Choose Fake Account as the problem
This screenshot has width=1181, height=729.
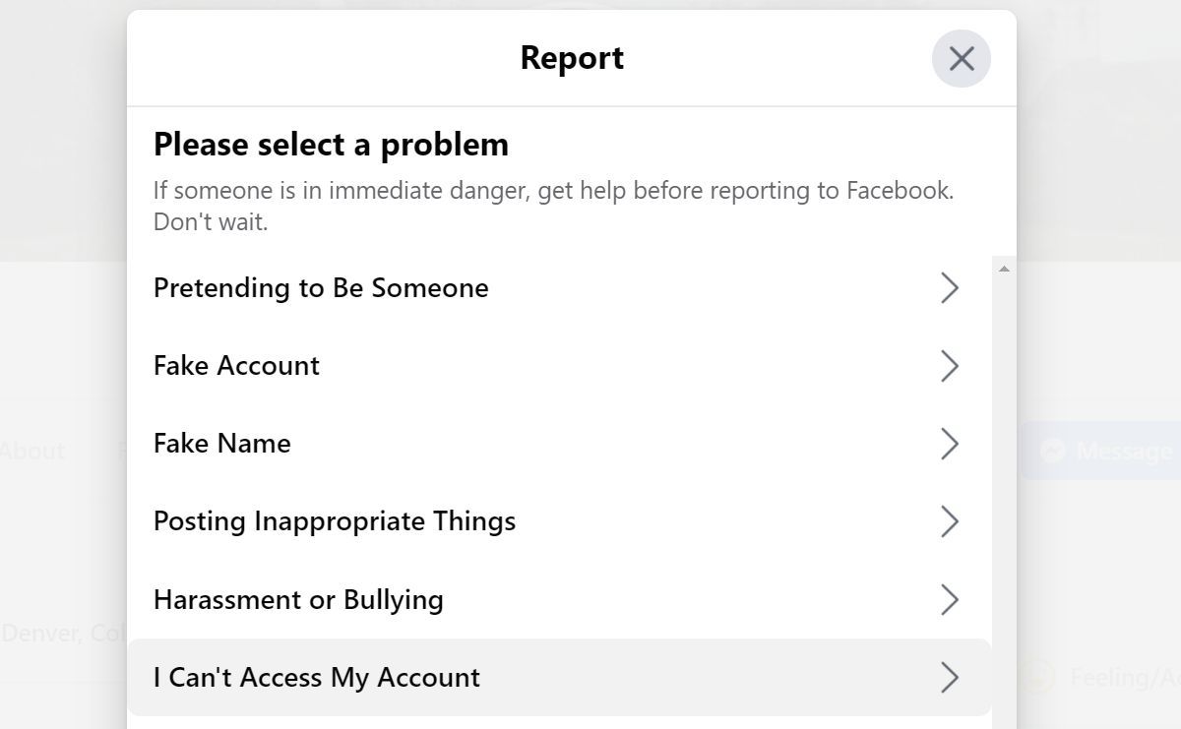pos(236,366)
